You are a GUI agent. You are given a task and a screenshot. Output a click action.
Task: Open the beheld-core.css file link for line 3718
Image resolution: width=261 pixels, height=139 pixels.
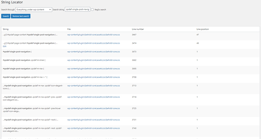pyautogui.click(x=94, y=97)
